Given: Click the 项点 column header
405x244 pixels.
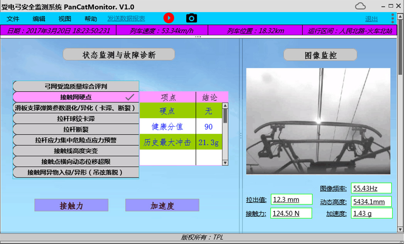Looking at the screenshot, I should [x=168, y=98].
